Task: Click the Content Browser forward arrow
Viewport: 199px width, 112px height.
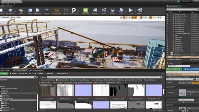Action: pyautogui.click(x=32, y=74)
